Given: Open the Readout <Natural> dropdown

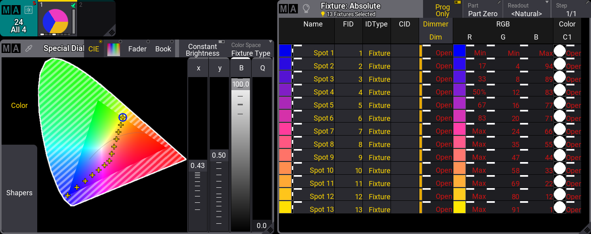Looking at the screenshot, I should [526, 10].
